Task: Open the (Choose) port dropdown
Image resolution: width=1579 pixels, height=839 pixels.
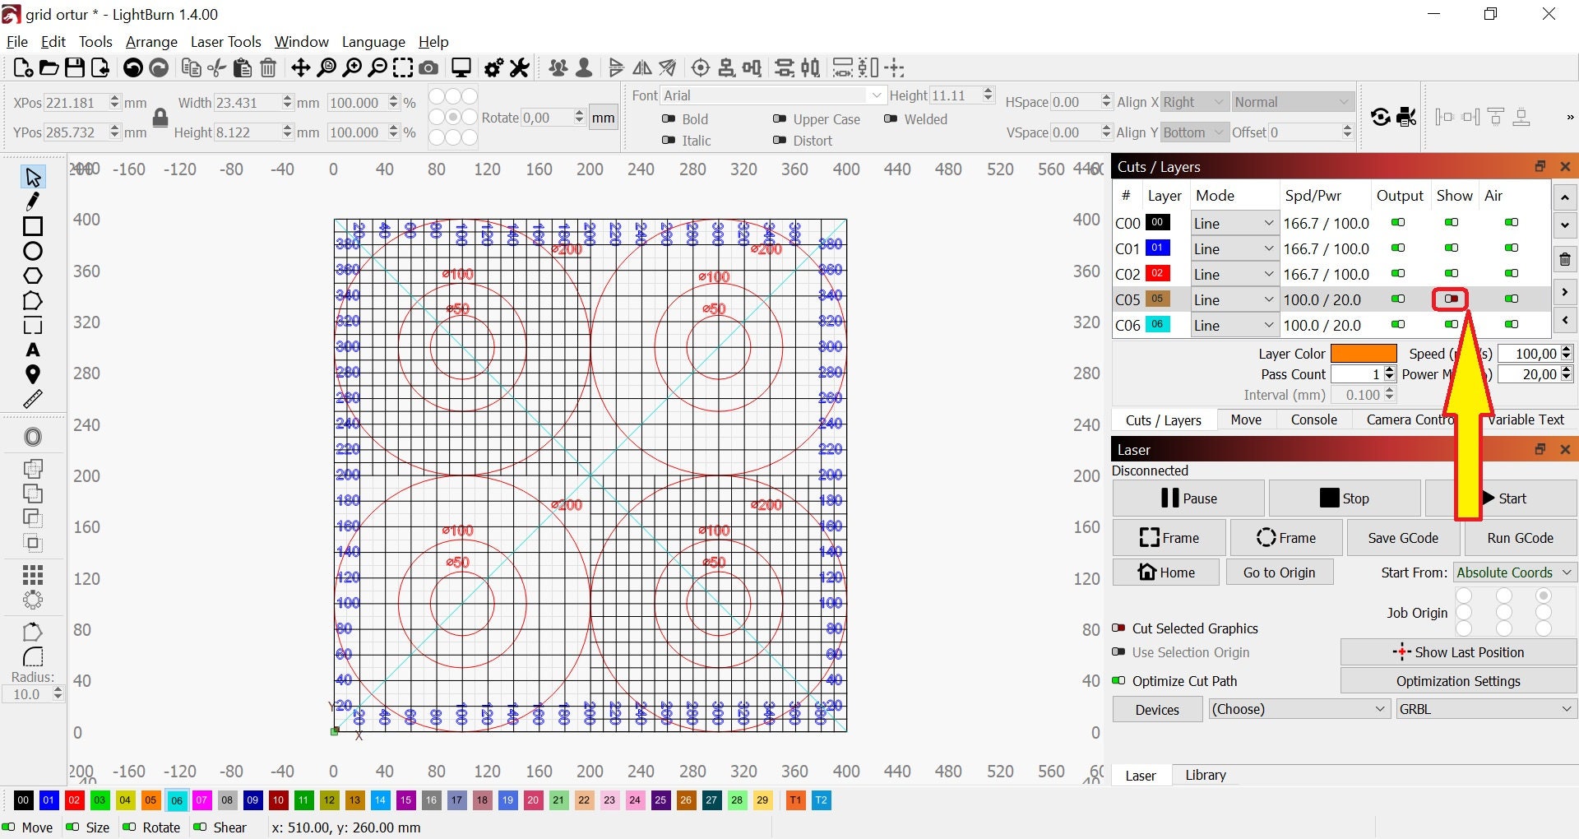Action: pos(1299,709)
